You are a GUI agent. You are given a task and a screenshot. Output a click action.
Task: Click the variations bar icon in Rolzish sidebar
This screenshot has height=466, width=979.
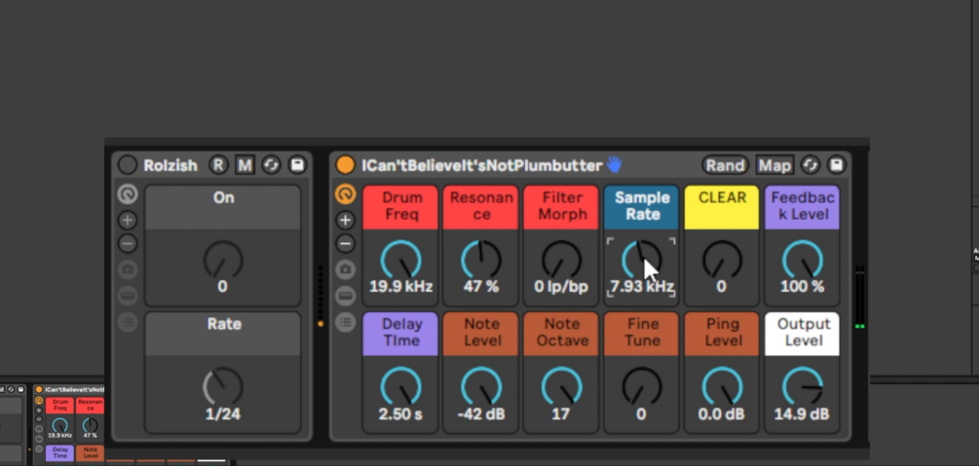click(128, 296)
